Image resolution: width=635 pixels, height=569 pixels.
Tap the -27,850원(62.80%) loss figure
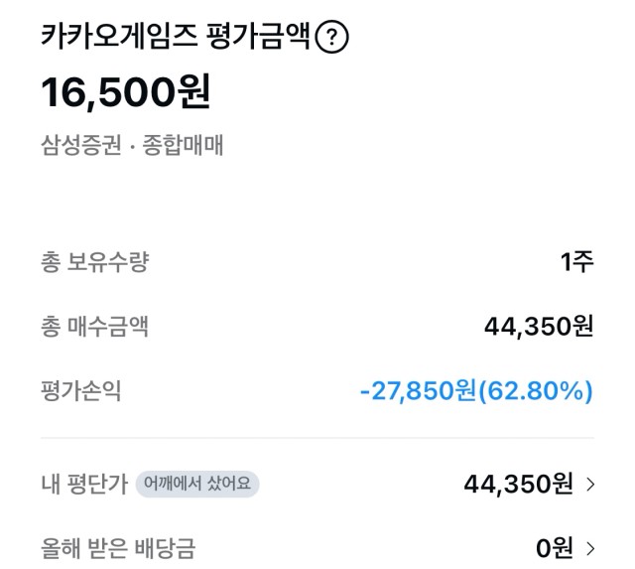click(x=476, y=391)
